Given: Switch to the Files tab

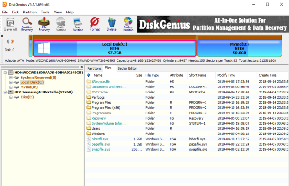Looking at the screenshot, I should [x=108, y=68].
